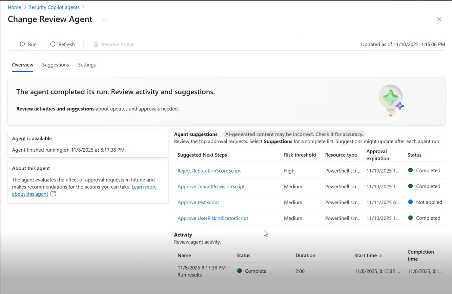Open the Settings tab
452x294 pixels.
[87, 65]
